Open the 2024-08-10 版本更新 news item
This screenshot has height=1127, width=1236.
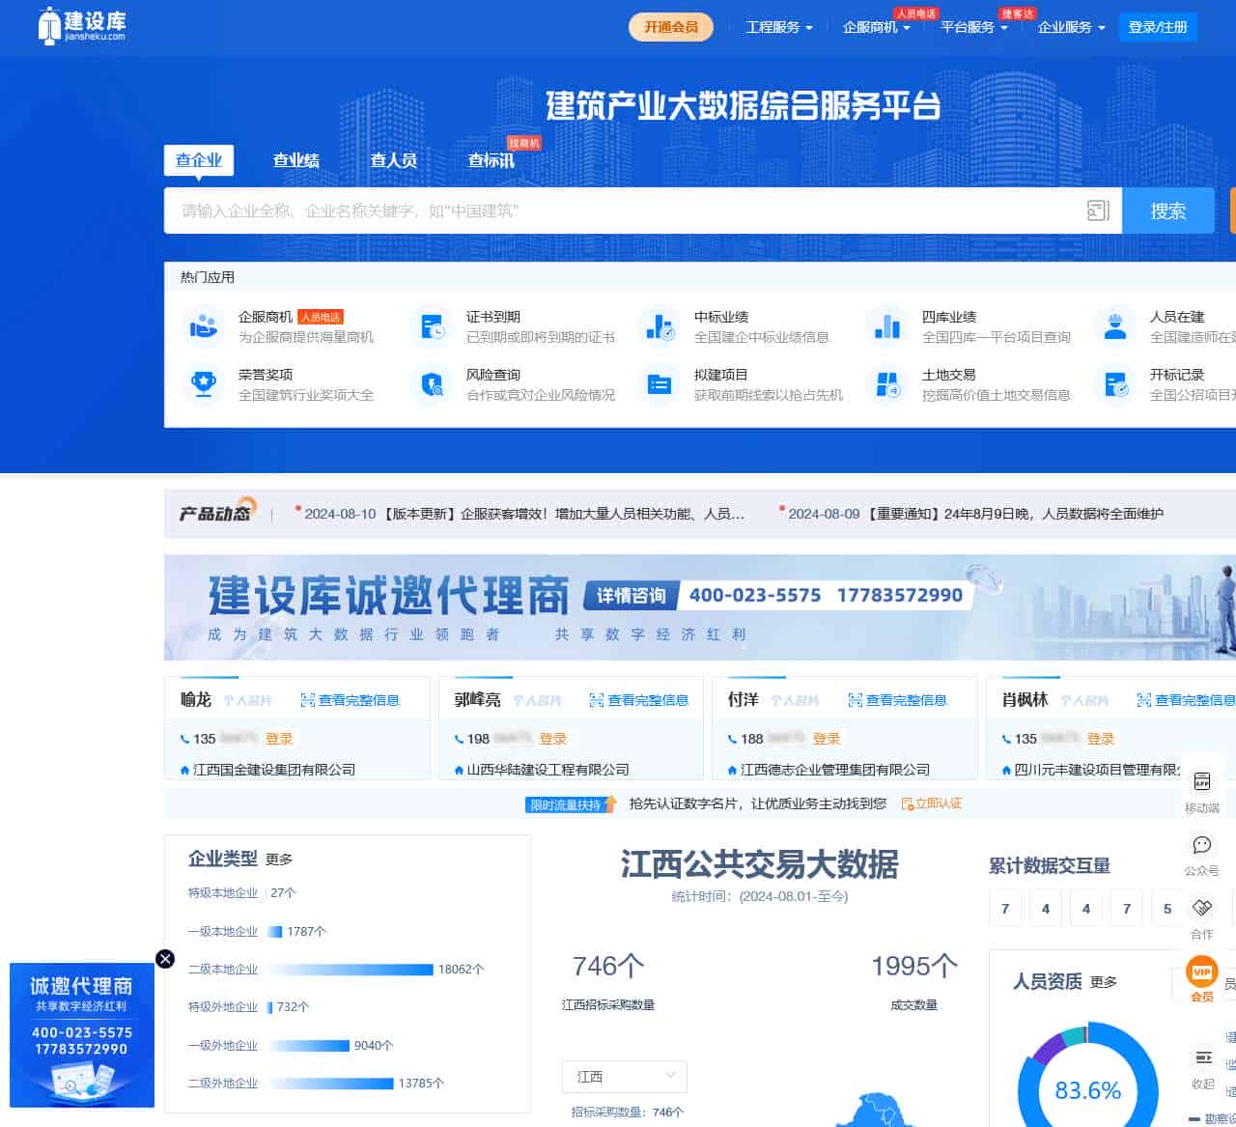(x=525, y=514)
